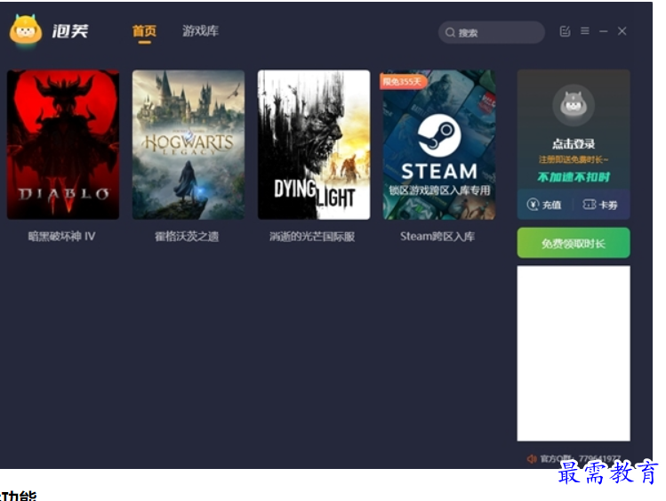
Task: Select the Dying Light game cover
Action: click(314, 144)
